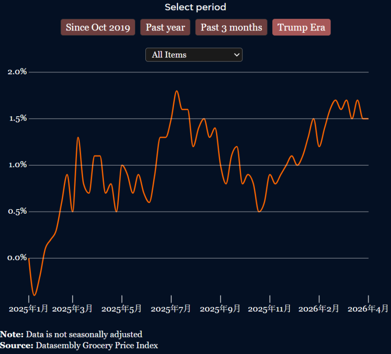Click the 1.5% y-axis label
Image resolution: width=391 pixels, height=354 pixels.
click(18, 119)
